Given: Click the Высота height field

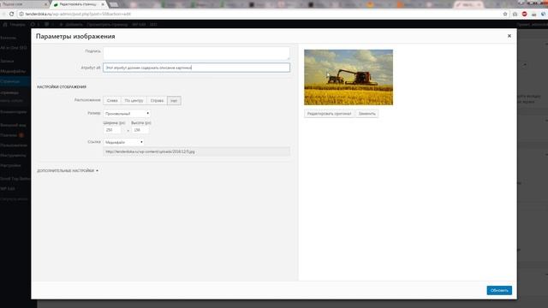Looking at the screenshot, I should tap(140, 130).
